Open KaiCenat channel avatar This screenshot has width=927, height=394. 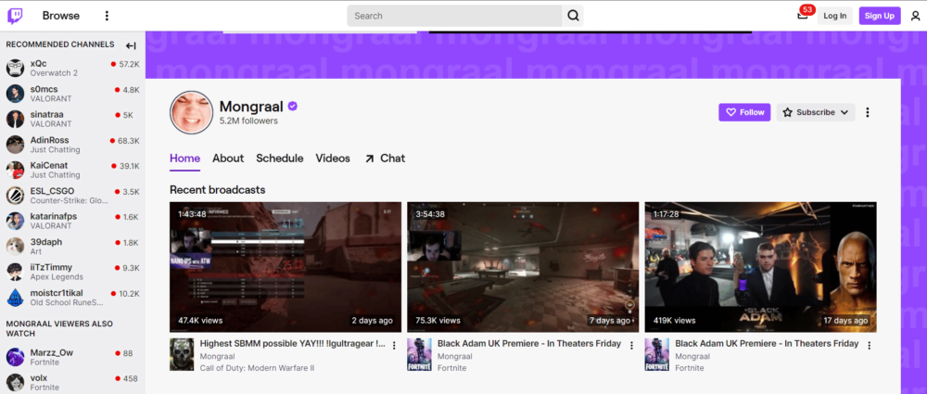16,170
